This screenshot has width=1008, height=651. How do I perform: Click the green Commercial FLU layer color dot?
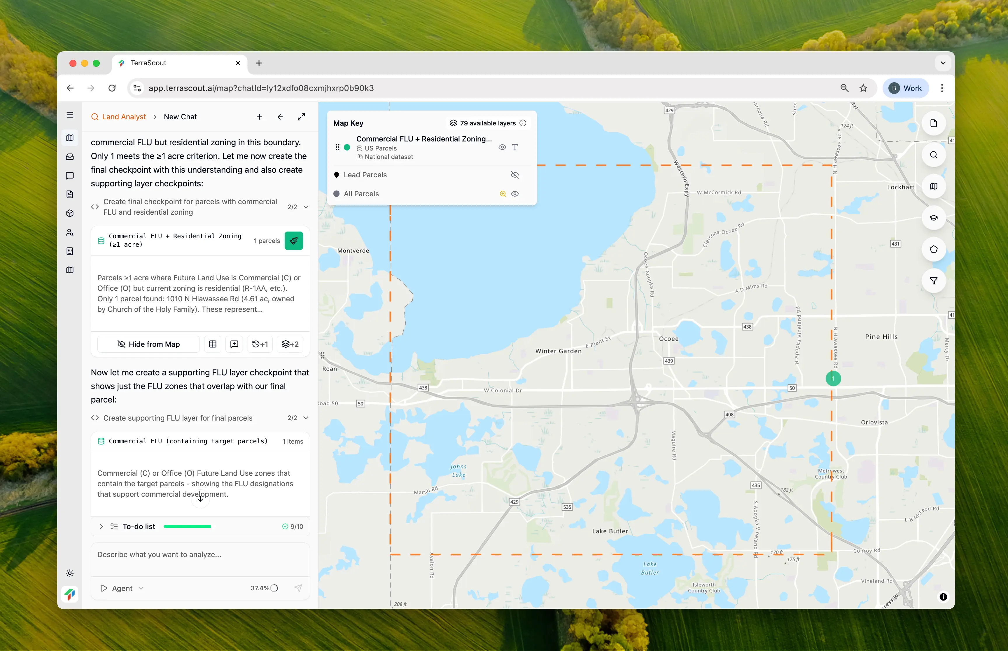click(347, 147)
